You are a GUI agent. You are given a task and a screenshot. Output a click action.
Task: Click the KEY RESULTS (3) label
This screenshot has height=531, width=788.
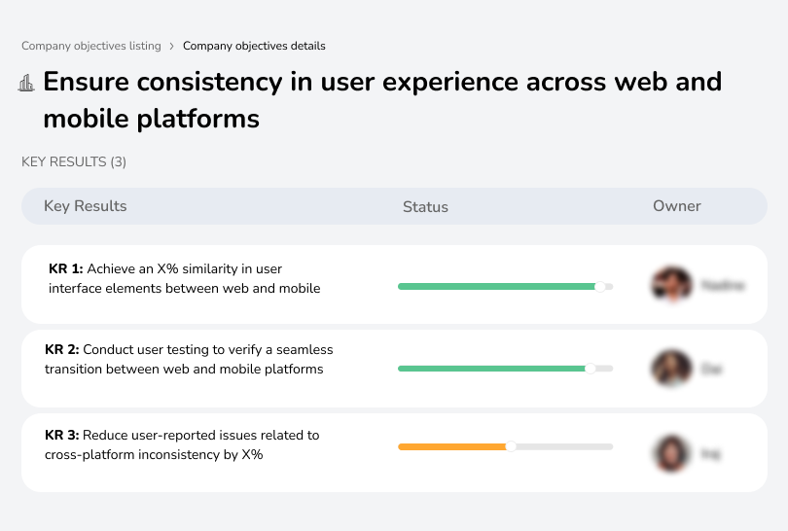(74, 161)
